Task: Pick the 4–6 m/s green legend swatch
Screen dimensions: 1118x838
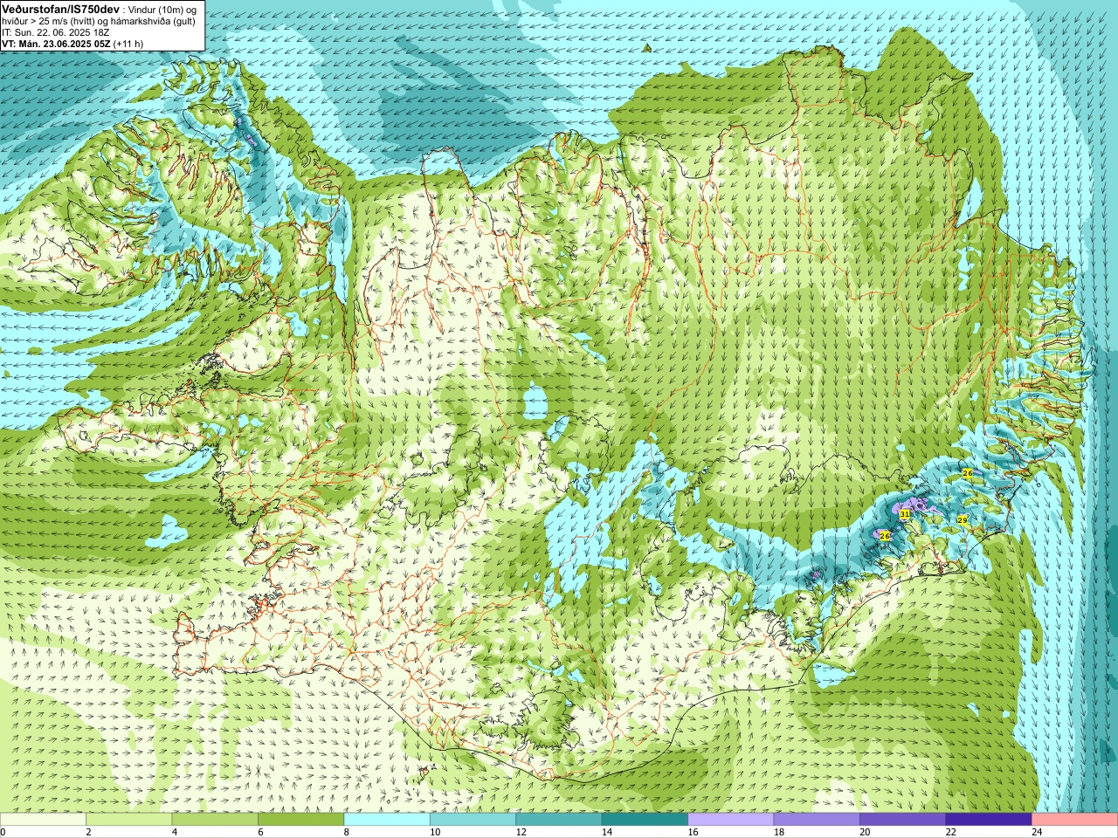Action: 215,820
